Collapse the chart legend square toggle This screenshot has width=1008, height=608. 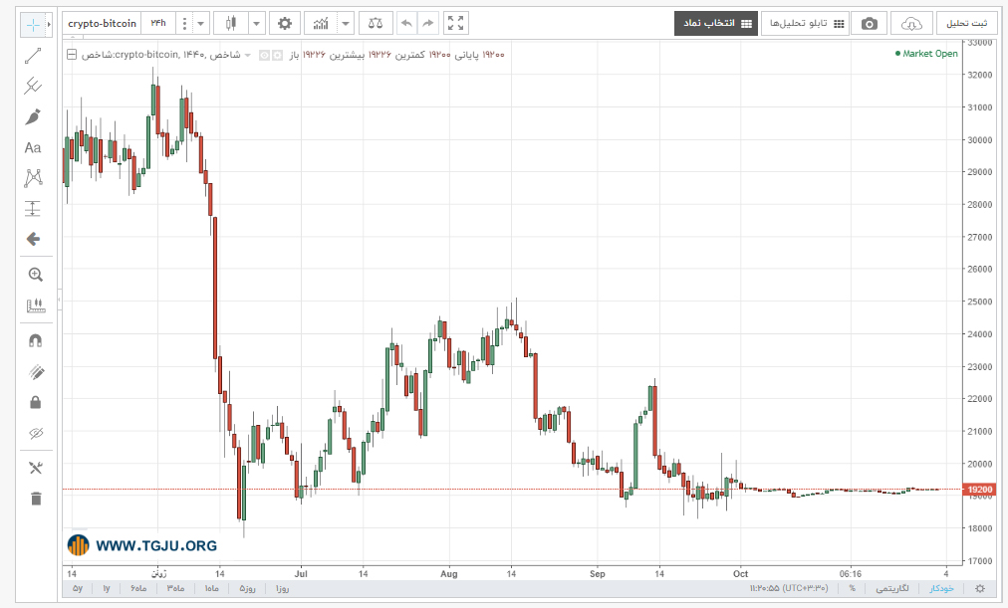72,55
